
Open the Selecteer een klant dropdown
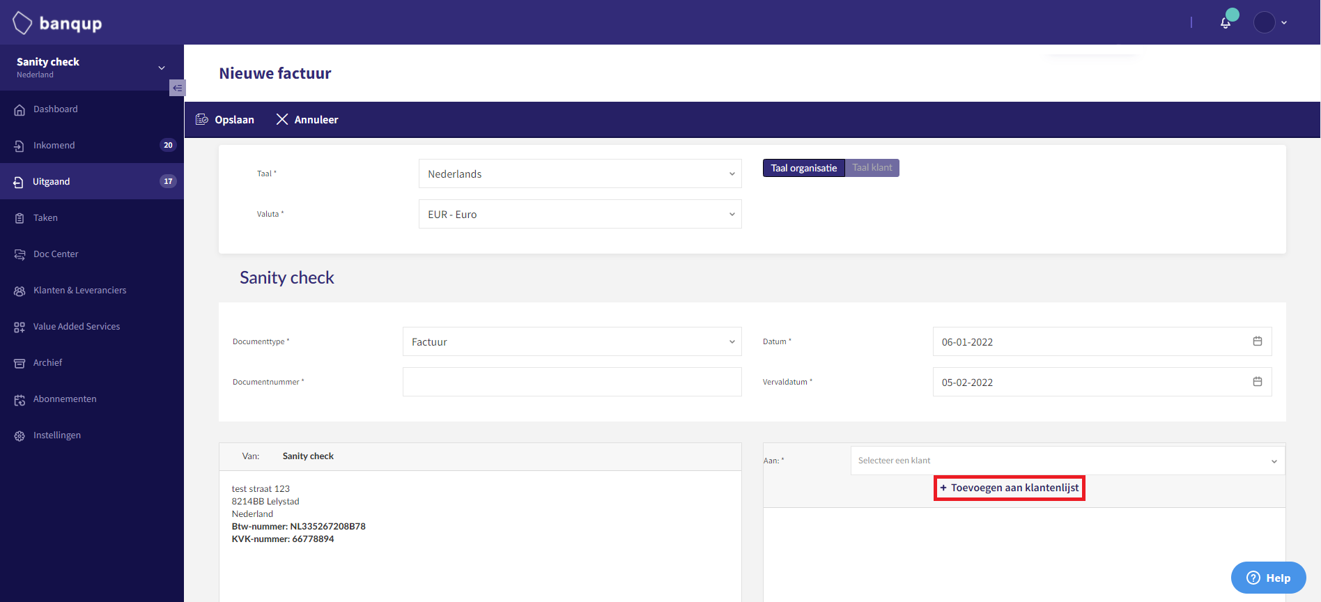1068,461
